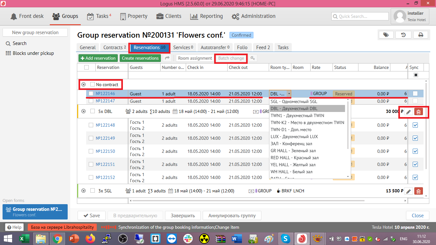Select LUX - Двухместный LUX from the list
This screenshot has width=436, height=245.
(294, 137)
